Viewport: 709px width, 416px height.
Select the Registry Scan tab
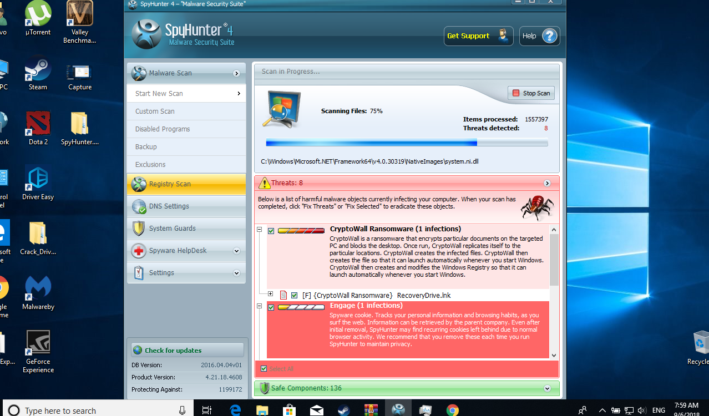click(x=186, y=184)
